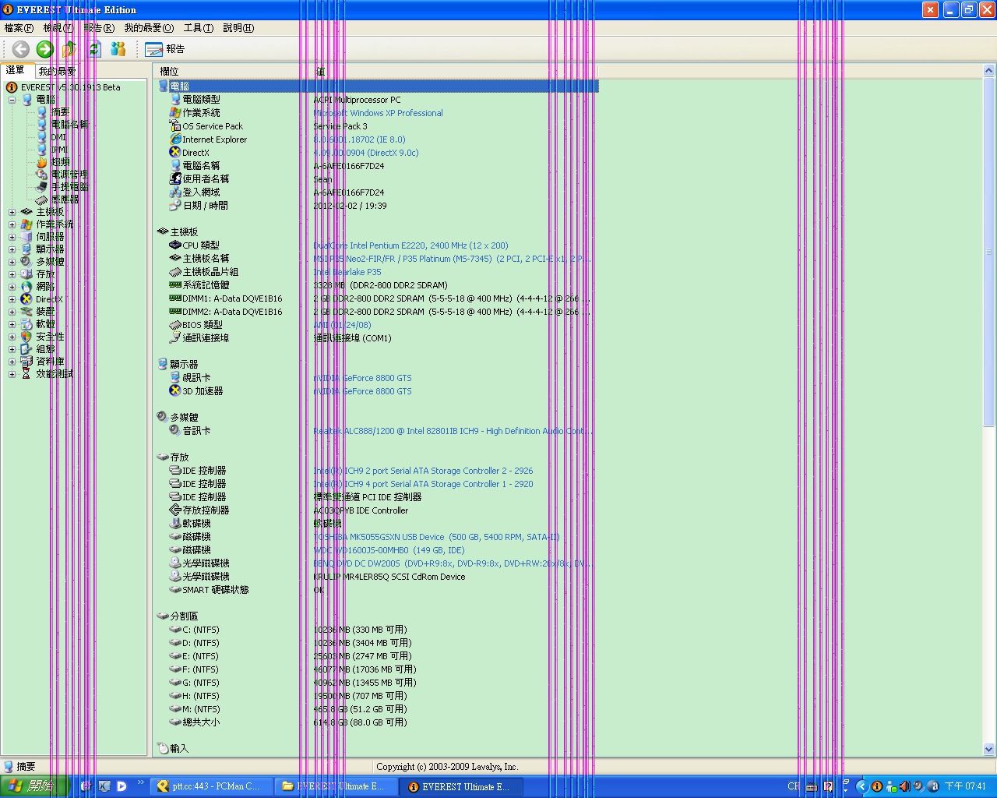
Task: Open the 檢視 menu
Action: click(x=58, y=28)
